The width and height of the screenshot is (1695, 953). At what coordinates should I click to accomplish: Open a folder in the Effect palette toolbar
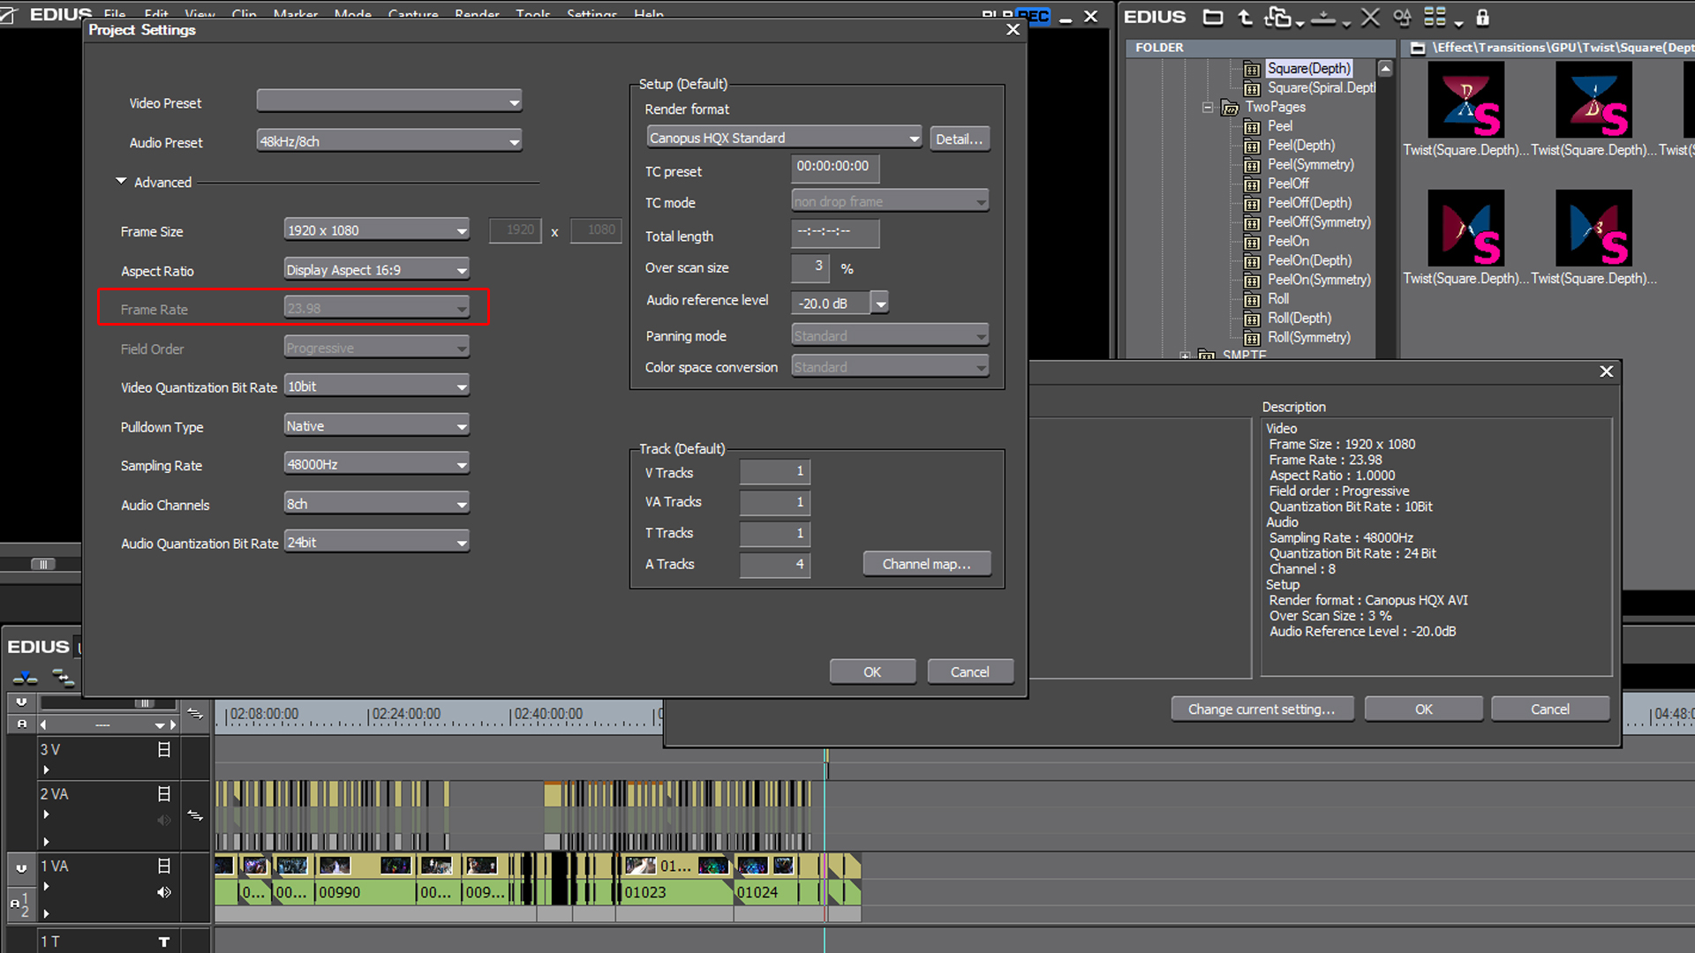coord(1213,17)
